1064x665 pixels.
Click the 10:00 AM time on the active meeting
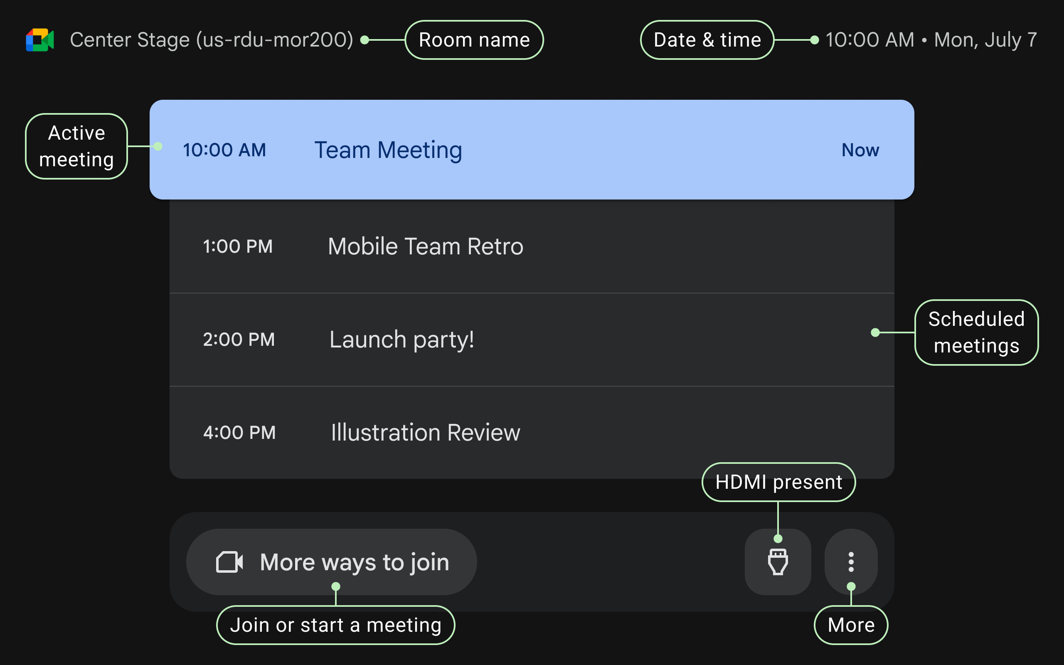click(x=225, y=150)
